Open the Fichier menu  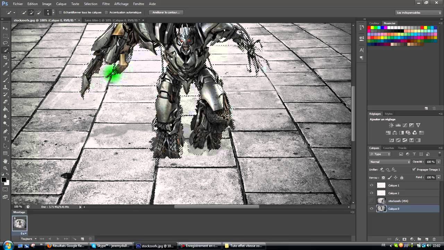click(x=18, y=4)
